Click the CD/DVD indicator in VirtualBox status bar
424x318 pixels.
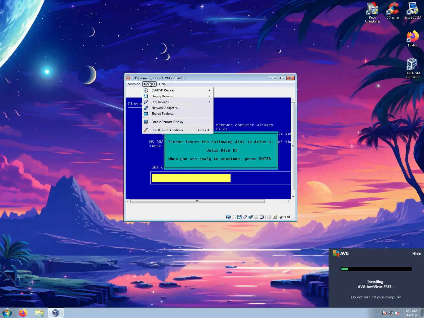(x=234, y=217)
